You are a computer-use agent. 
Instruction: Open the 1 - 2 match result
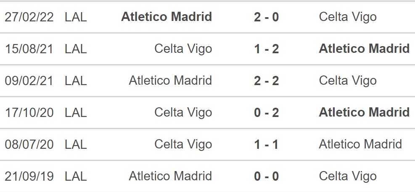click(x=266, y=49)
